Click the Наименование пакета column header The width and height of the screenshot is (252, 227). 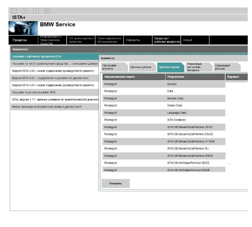pos(134,77)
